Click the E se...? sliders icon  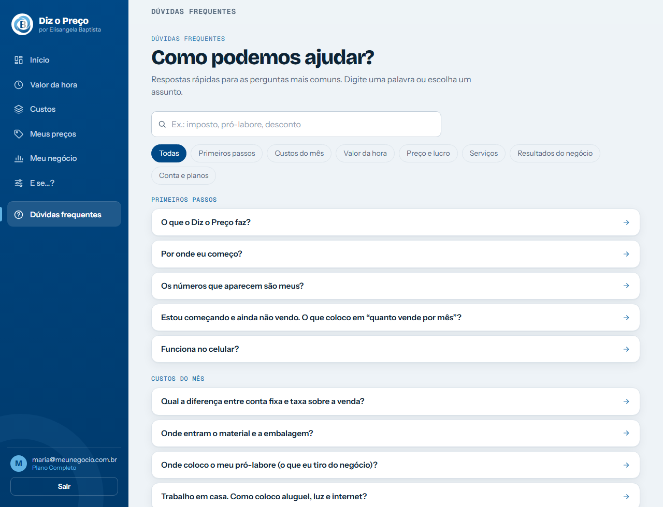click(x=19, y=183)
